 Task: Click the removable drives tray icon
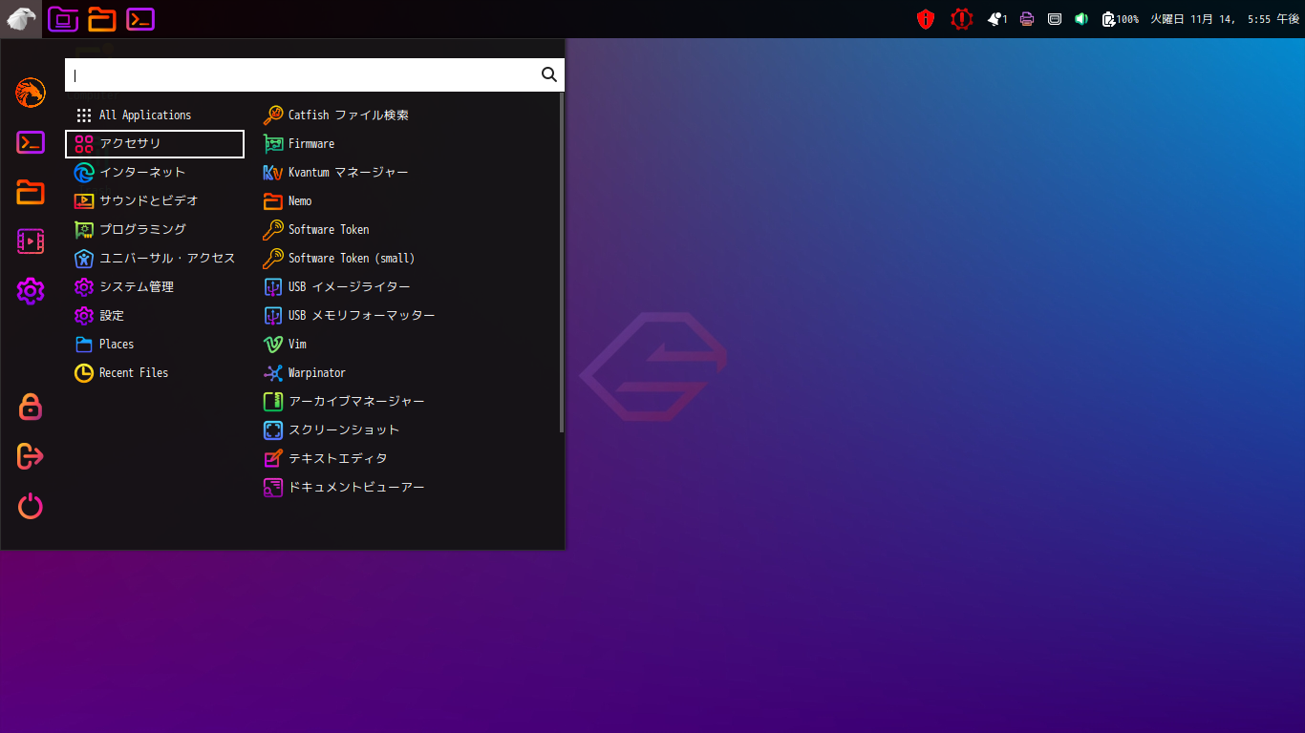point(1055,19)
